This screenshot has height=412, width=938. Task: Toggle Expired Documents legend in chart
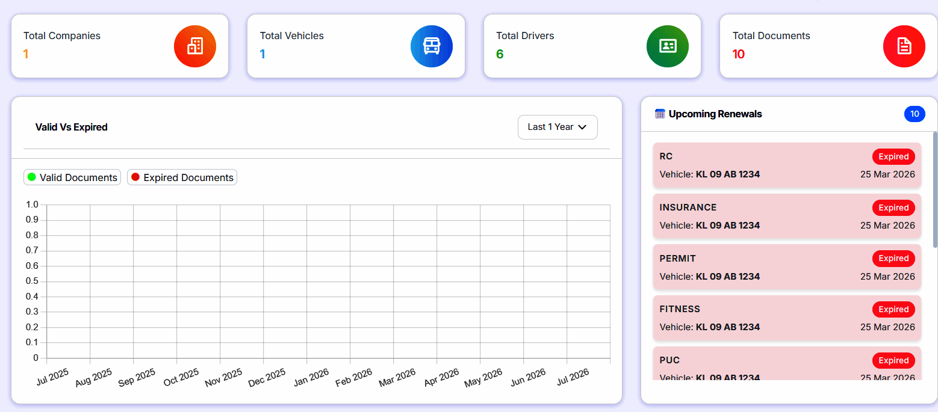click(182, 177)
